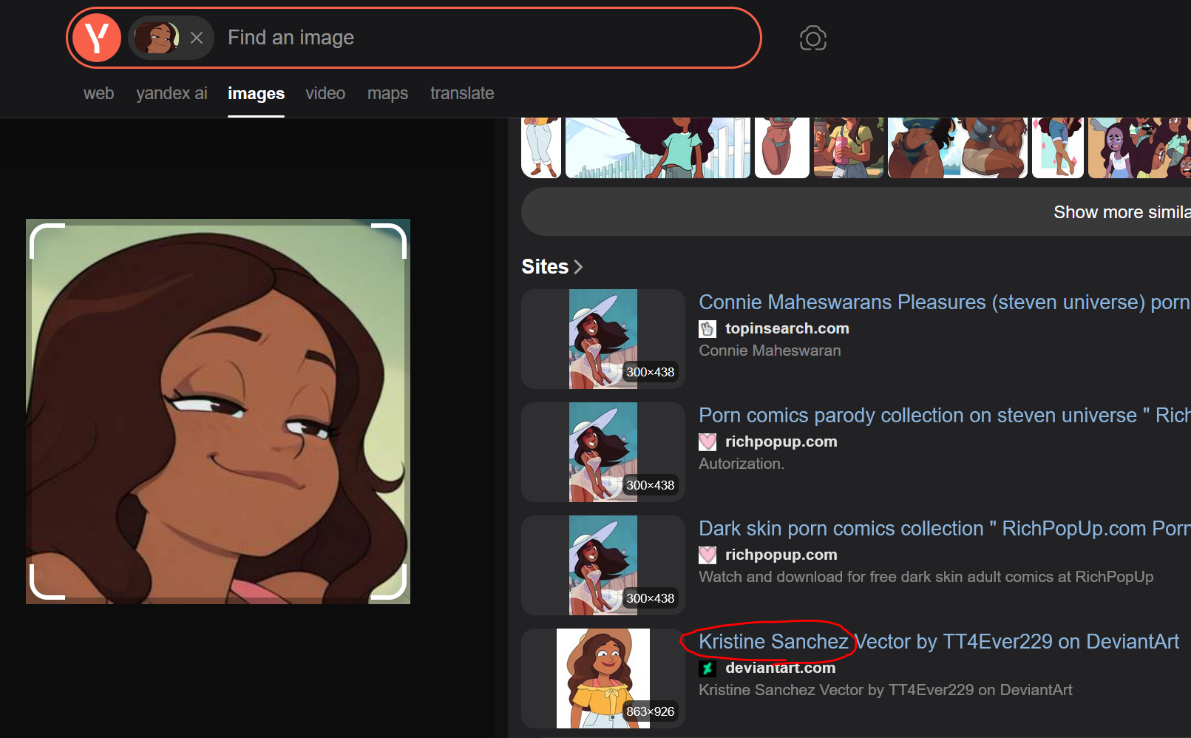
Task: Switch to the web tab
Action: pyautogui.click(x=98, y=94)
